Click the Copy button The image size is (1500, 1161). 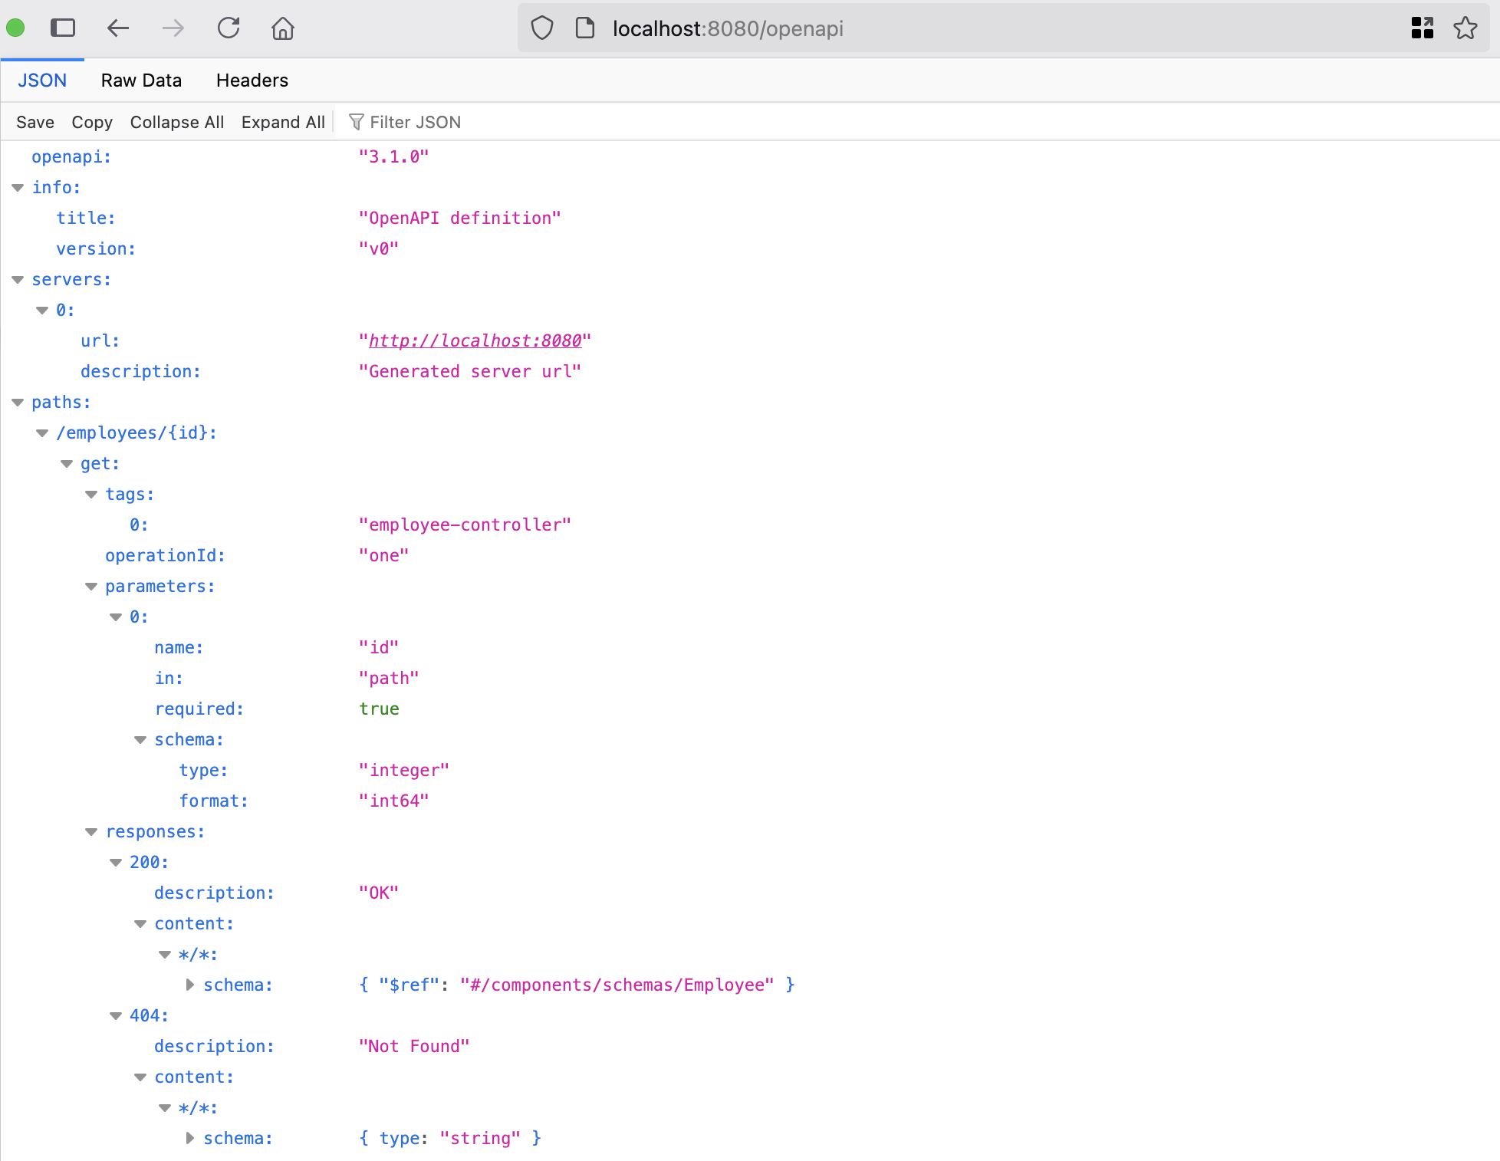click(92, 122)
